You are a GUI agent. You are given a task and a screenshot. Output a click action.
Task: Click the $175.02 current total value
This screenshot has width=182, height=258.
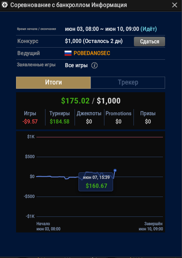[x=75, y=101]
